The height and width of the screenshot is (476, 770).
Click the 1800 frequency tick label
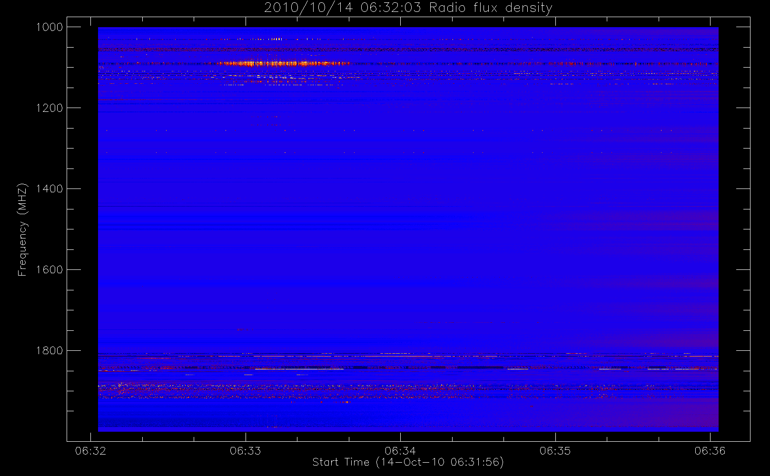click(x=49, y=351)
